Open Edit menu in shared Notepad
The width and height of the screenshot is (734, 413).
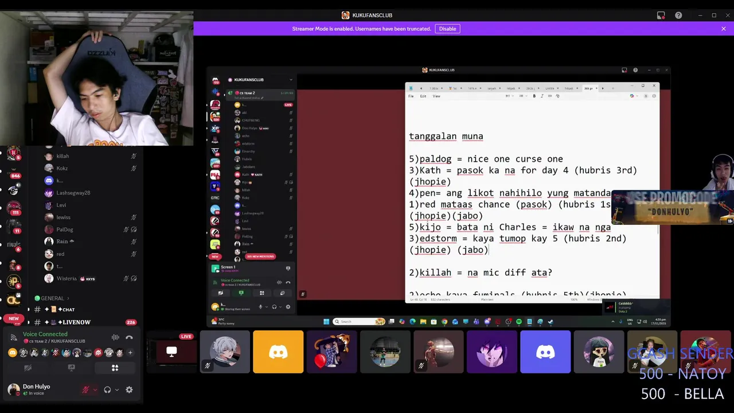[x=423, y=96]
